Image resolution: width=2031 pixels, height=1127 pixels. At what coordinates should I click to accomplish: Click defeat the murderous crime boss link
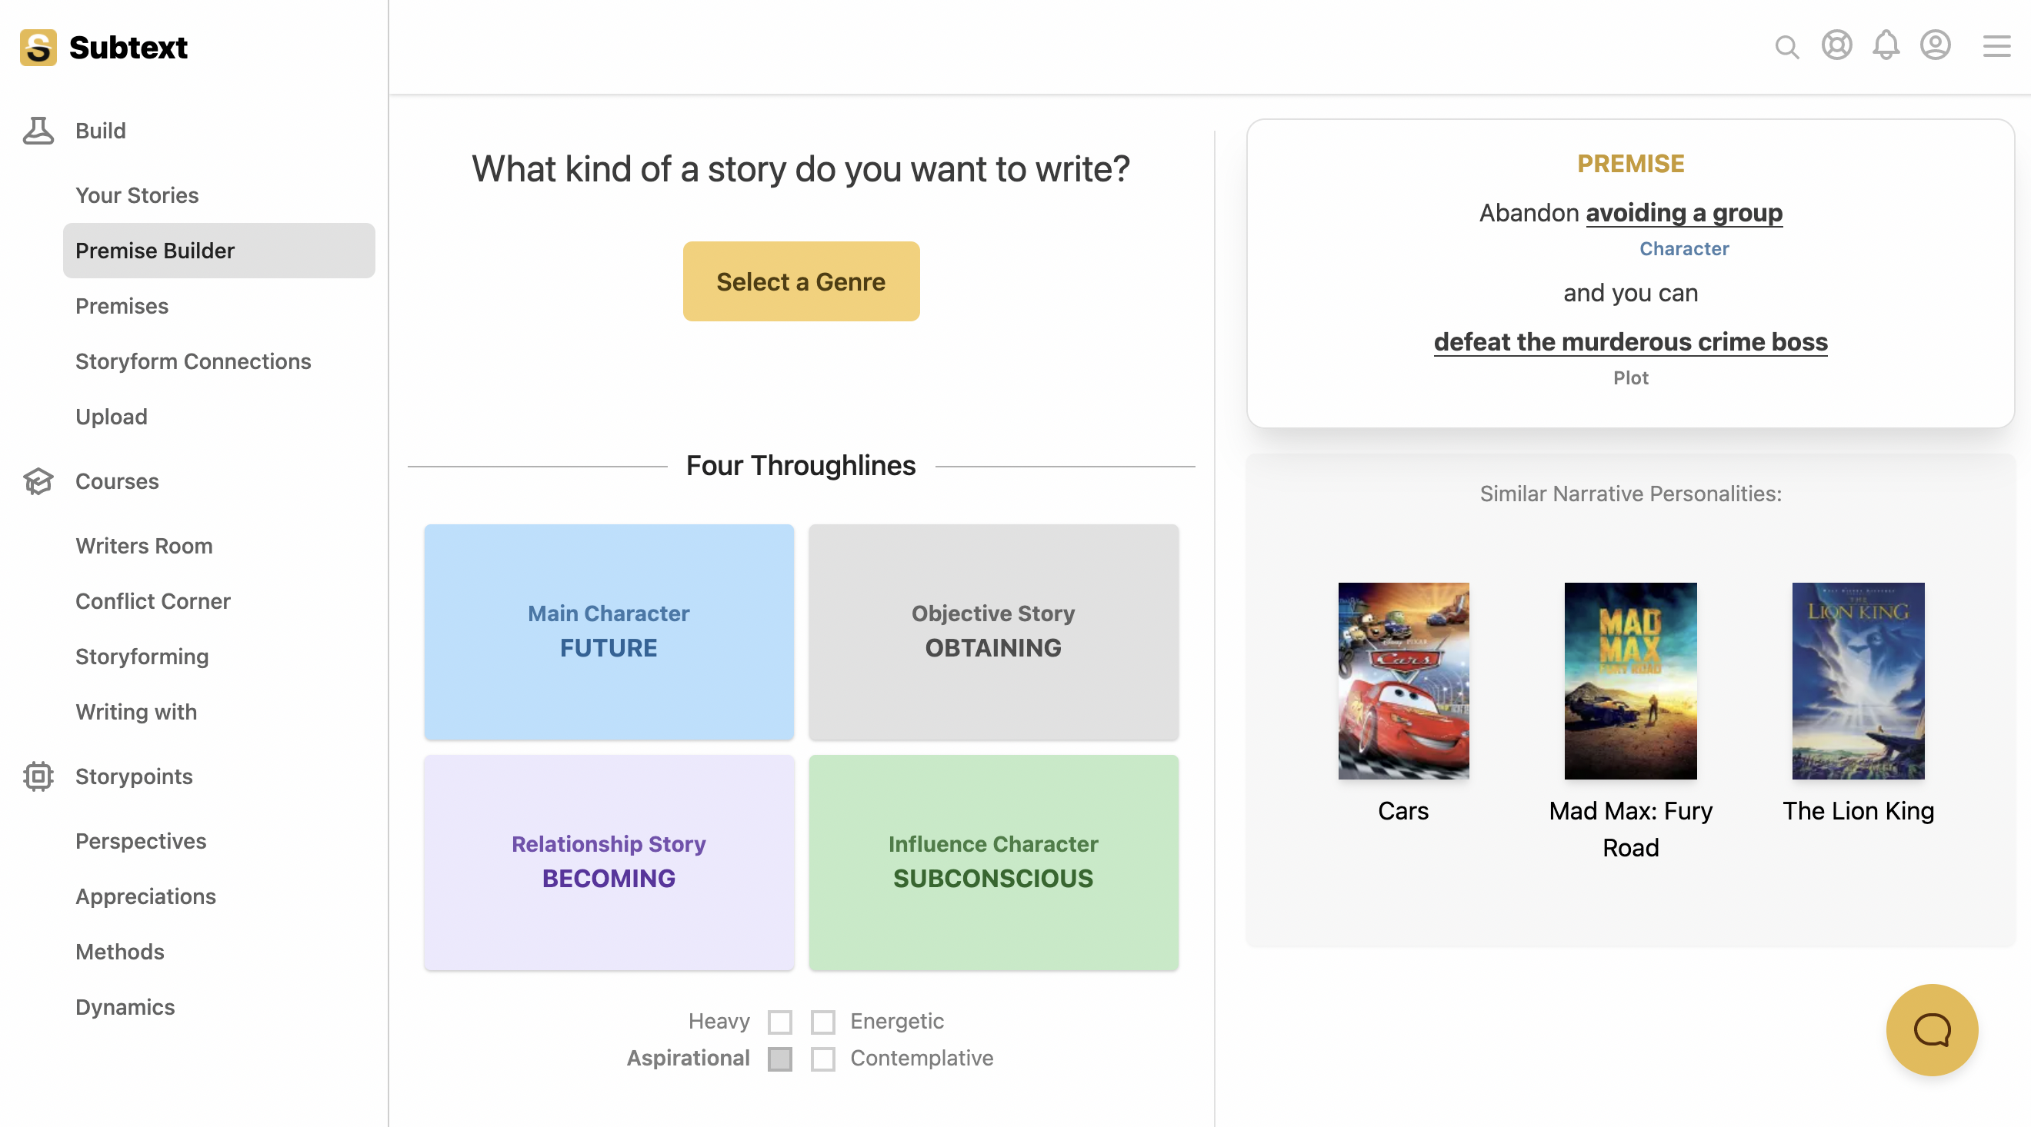[1630, 342]
